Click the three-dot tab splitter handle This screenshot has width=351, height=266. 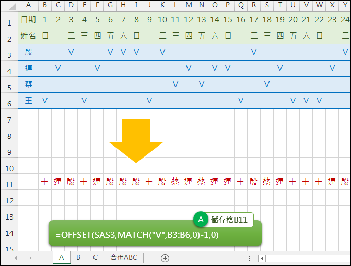click(x=250, y=258)
